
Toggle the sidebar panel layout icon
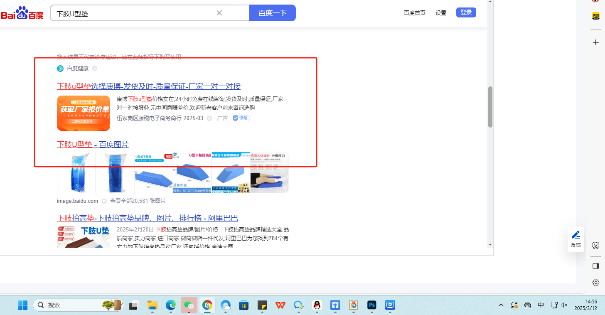click(x=595, y=266)
